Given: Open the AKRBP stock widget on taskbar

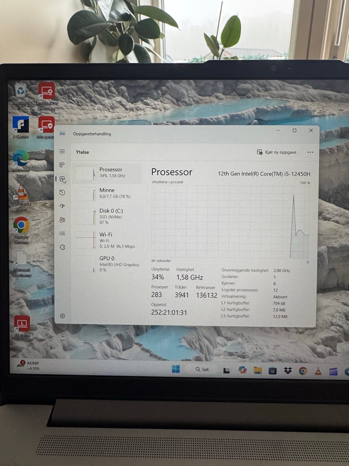Looking at the screenshot, I should pyautogui.click(x=28, y=365).
